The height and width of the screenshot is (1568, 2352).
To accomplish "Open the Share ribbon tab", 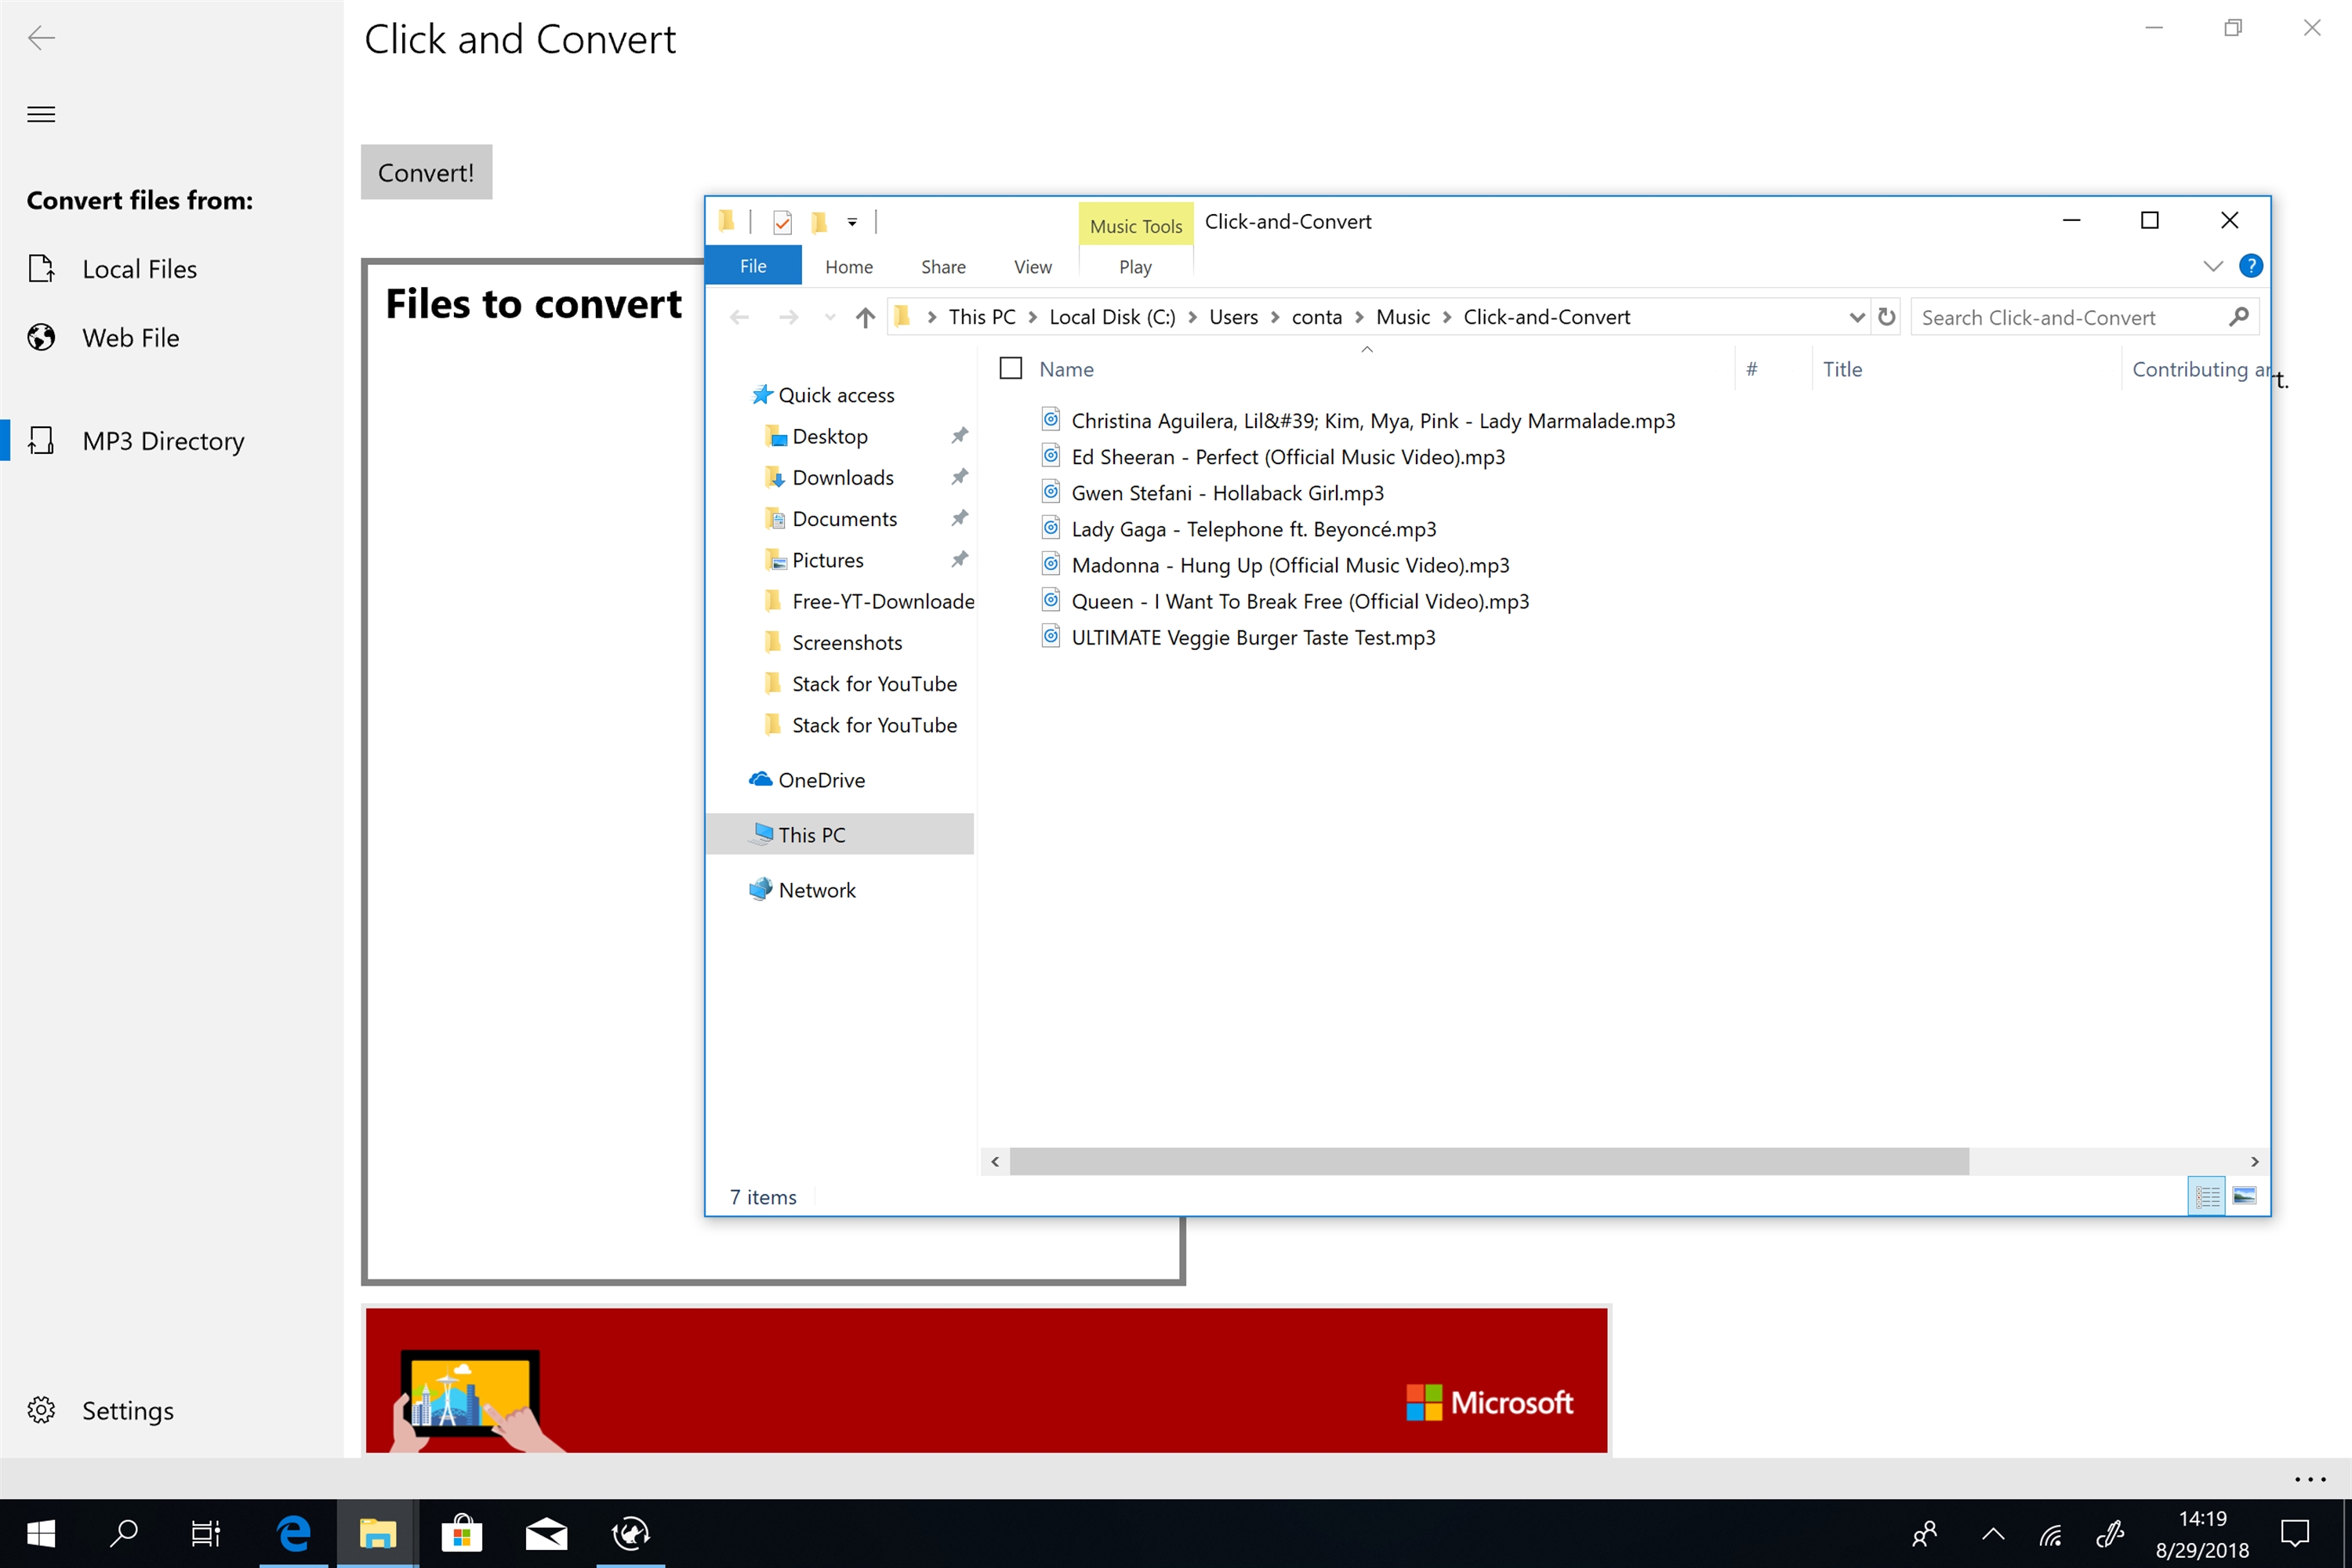I will [942, 267].
